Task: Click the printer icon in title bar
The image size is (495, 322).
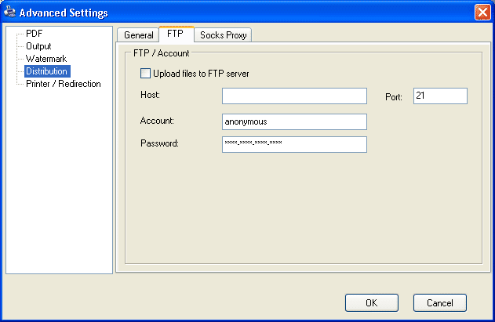Action: [9, 12]
